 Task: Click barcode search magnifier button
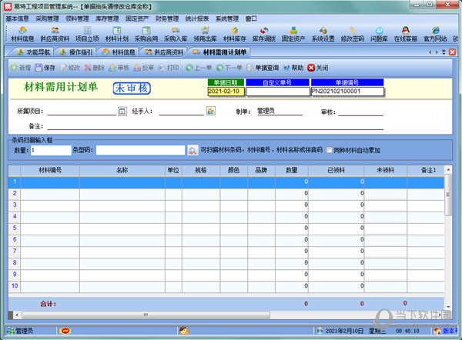point(192,150)
